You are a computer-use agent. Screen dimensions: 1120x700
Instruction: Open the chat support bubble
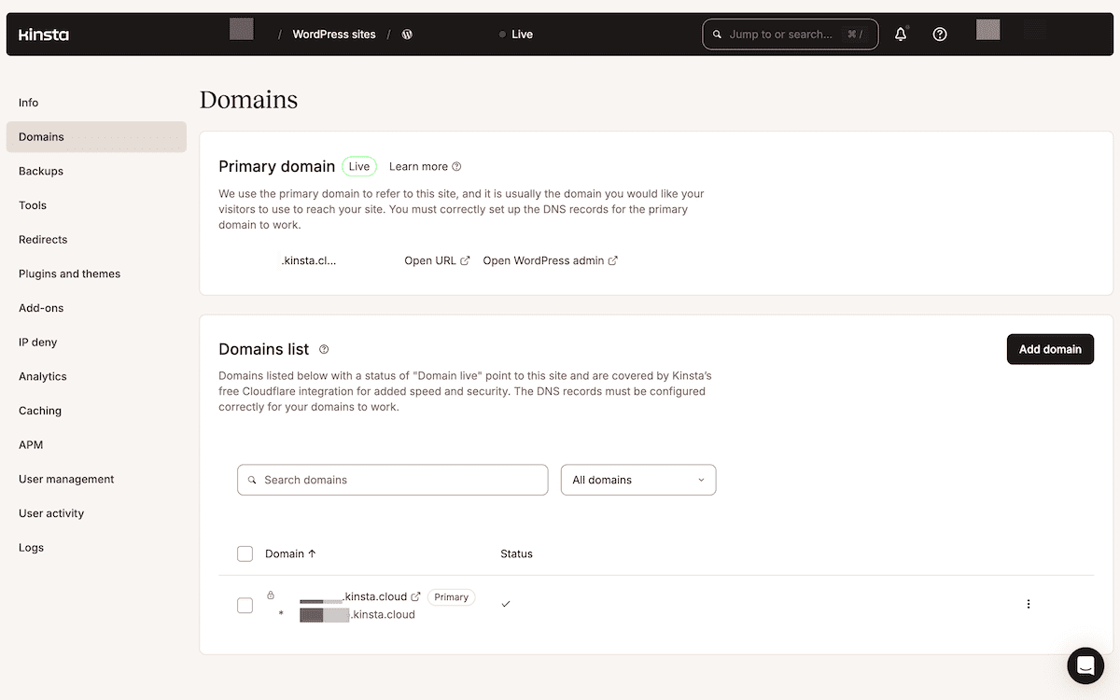point(1085,665)
